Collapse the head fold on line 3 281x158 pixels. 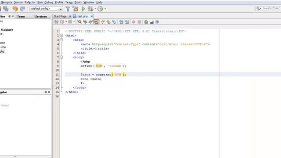61,40
